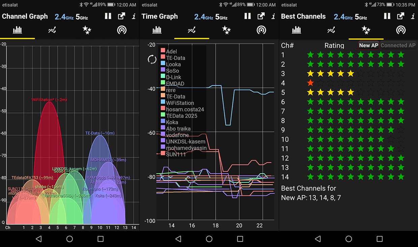Viewport: 418px width, 247px height.
Task: Tap Recents navigation button under Best Channels
Action: [x=380, y=239]
